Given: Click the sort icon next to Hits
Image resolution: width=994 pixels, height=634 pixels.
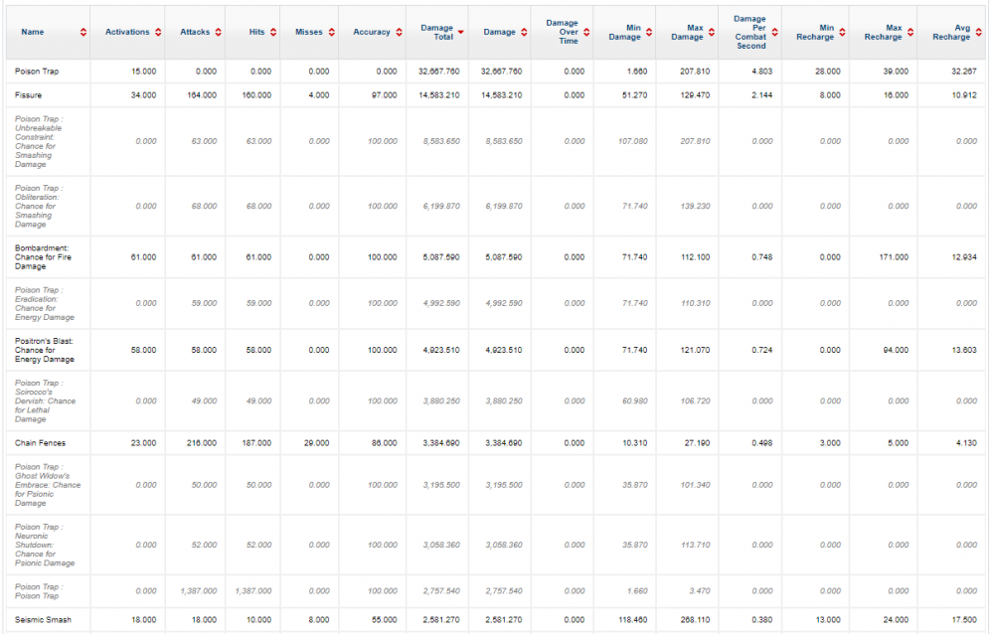Looking at the screenshot, I should pos(272,33).
